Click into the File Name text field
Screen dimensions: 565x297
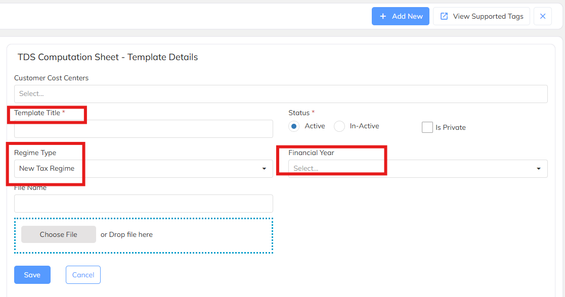click(x=144, y=204)
